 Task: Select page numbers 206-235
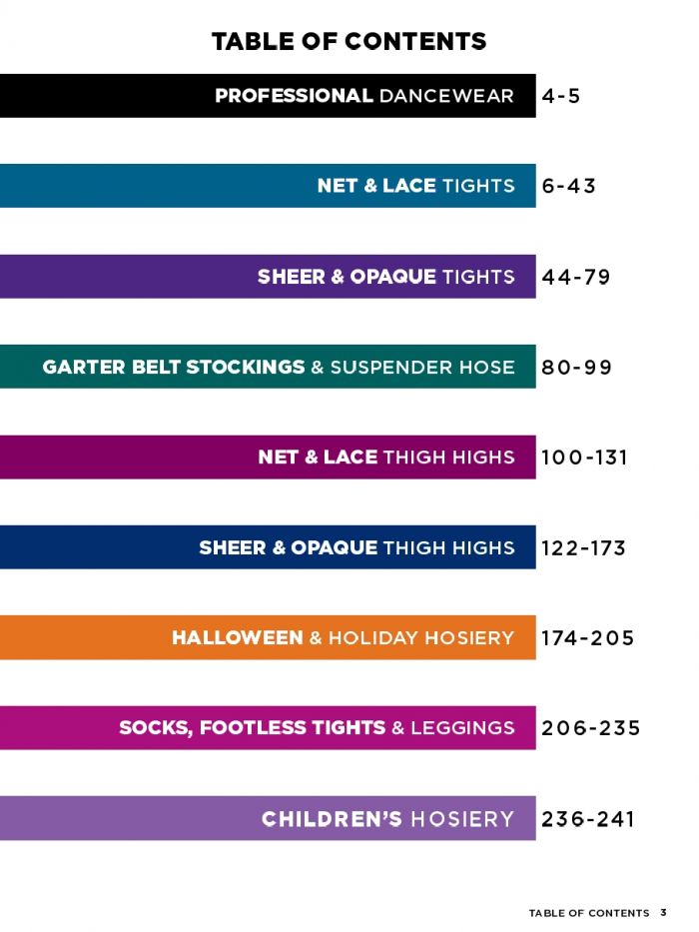point(590,727)
